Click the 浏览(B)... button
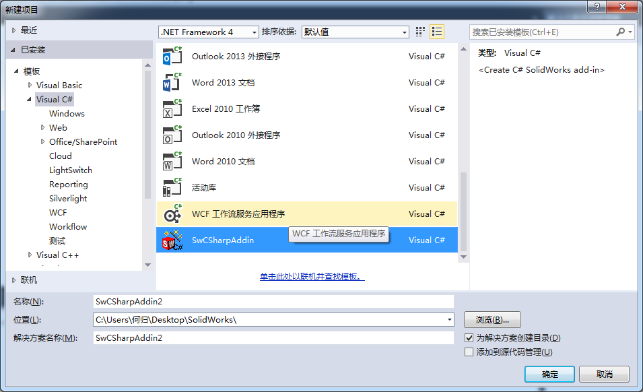Screen dimensions: 643x392 click(x=492, y=319)
